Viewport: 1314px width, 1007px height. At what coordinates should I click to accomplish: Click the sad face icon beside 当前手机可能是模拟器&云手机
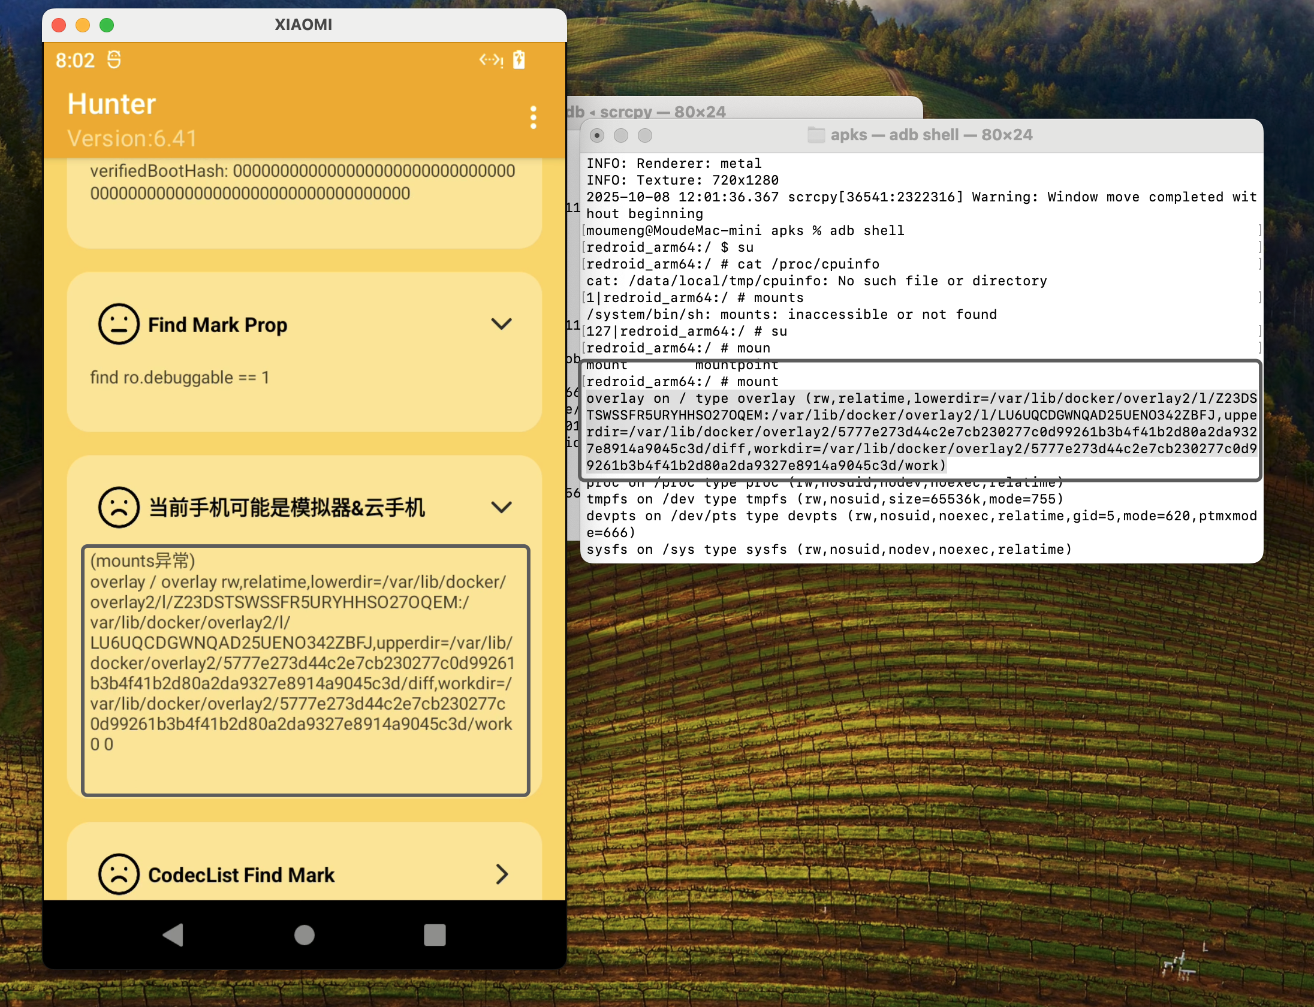tap(119, 507)
